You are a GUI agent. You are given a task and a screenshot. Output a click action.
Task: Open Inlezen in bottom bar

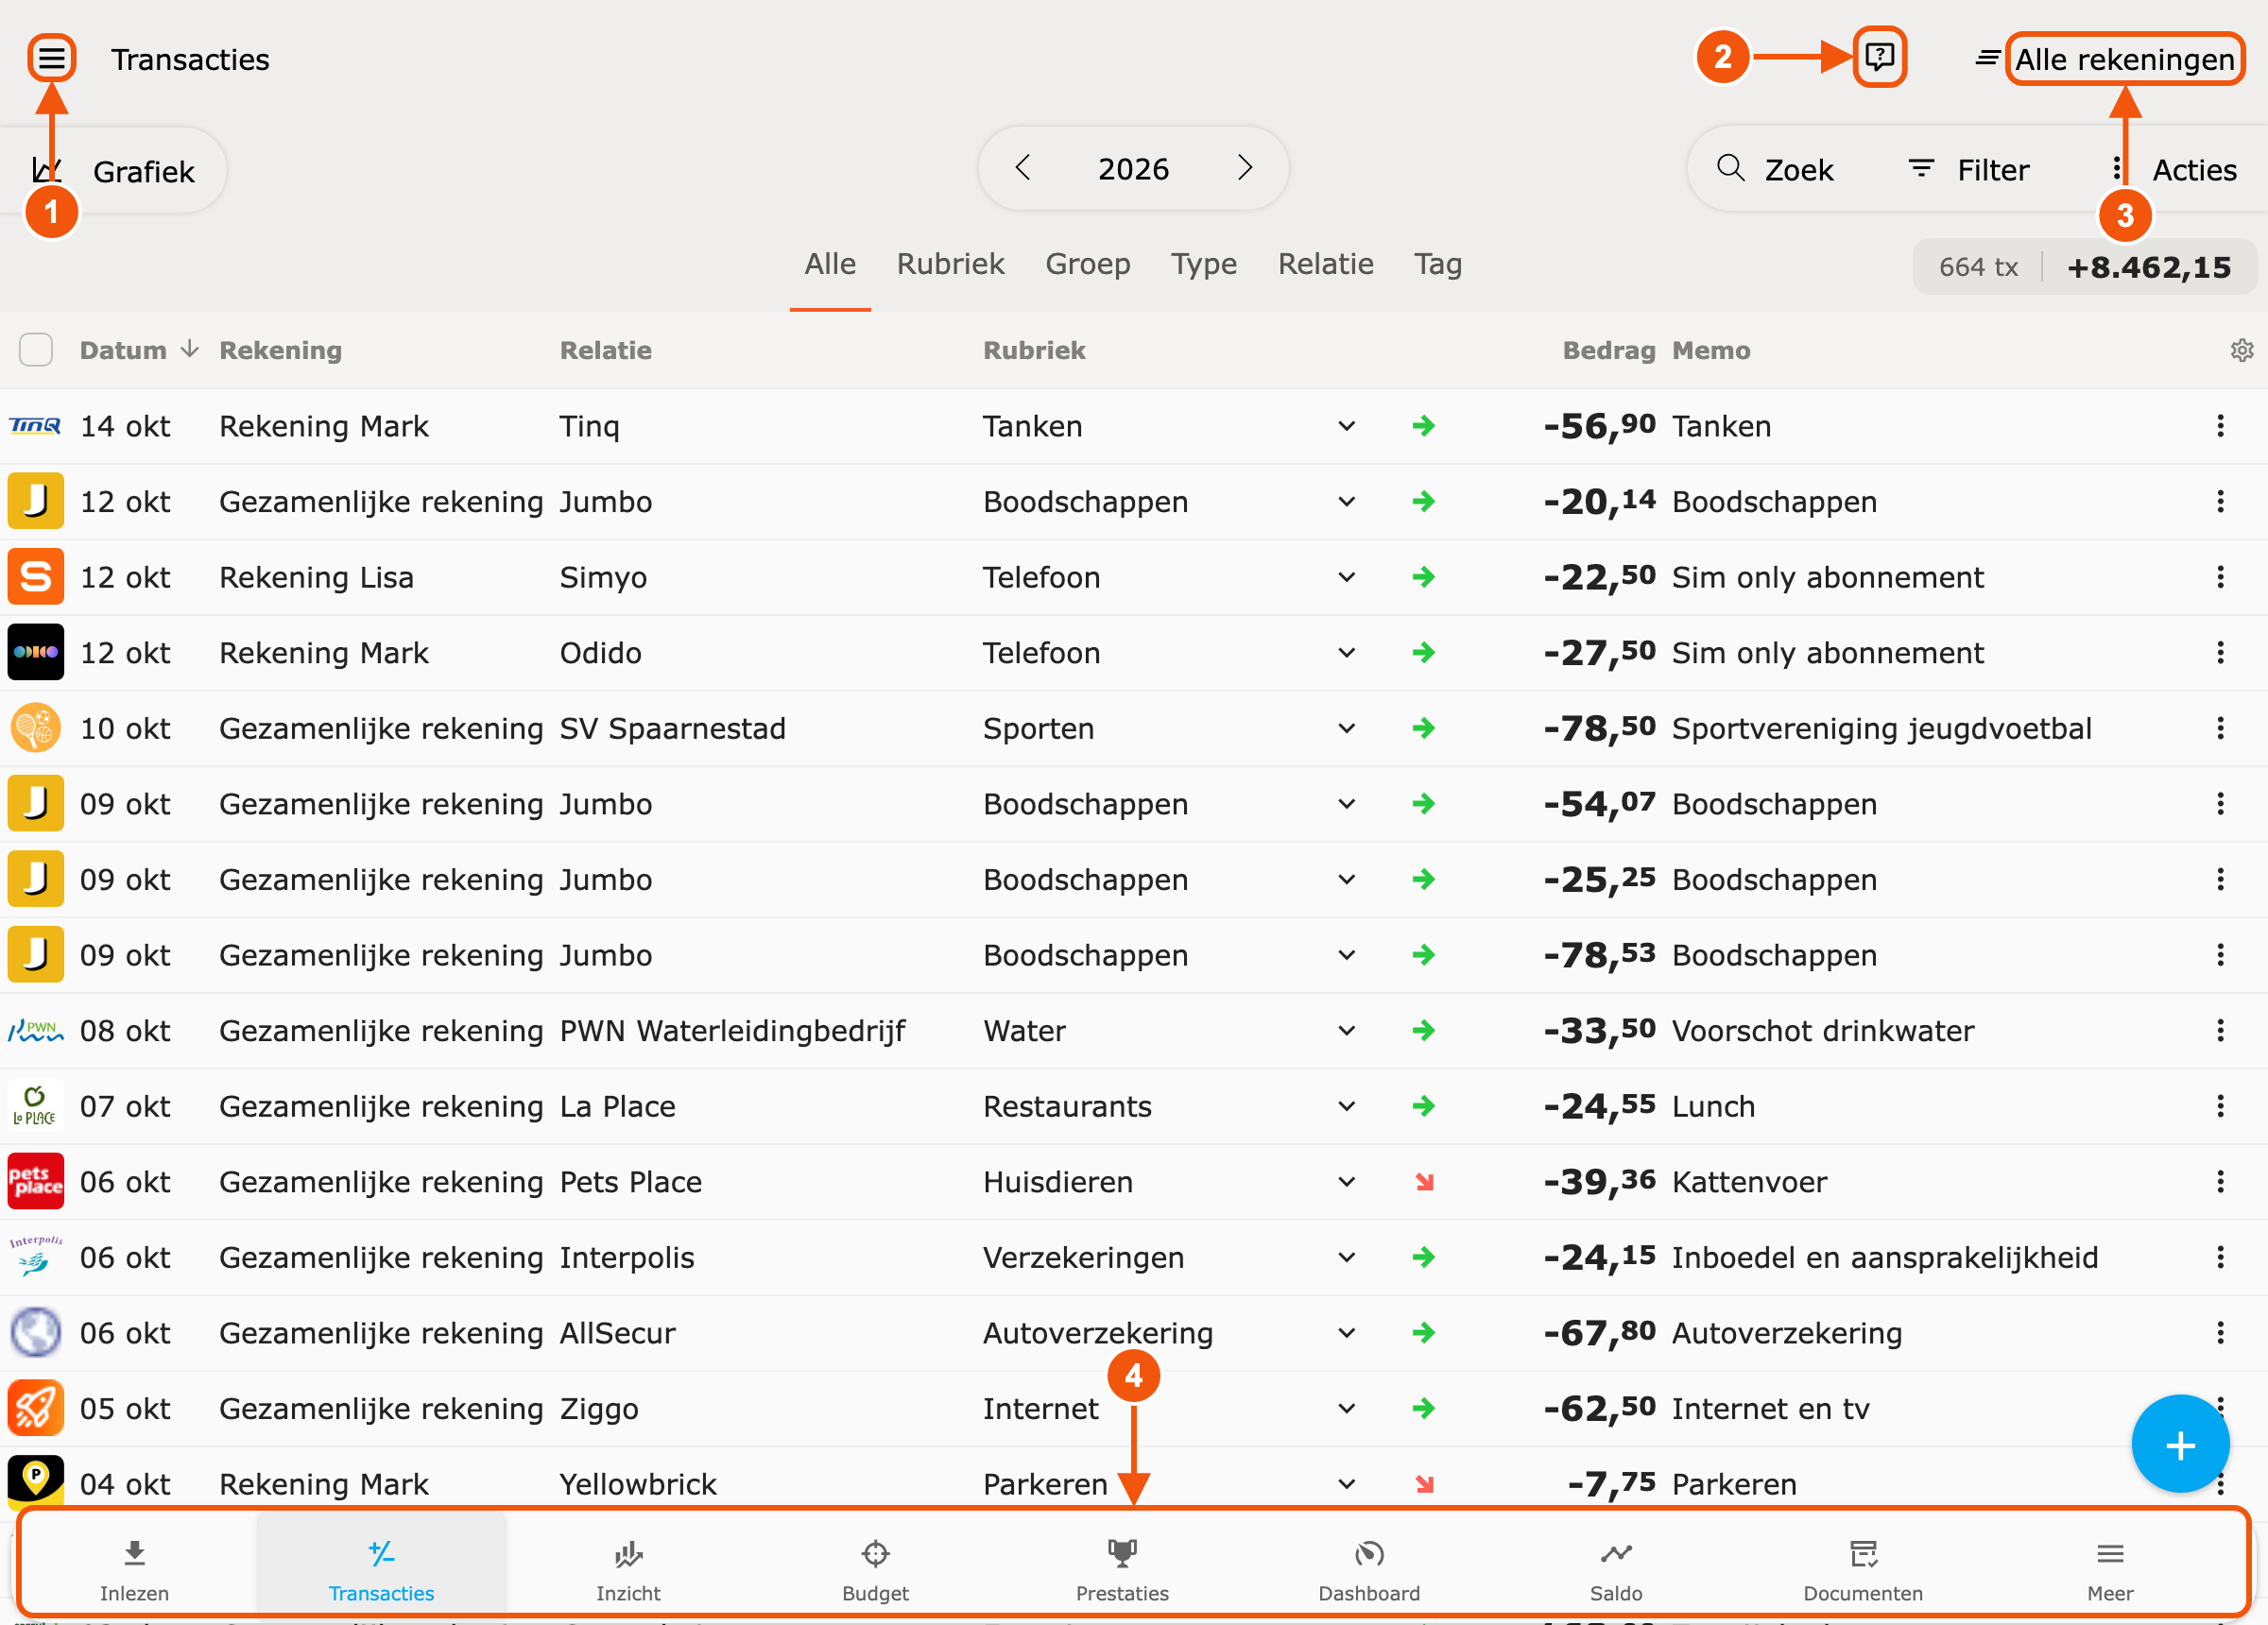click(134, 1569)
